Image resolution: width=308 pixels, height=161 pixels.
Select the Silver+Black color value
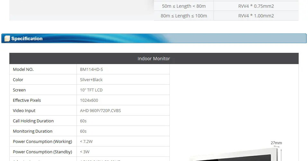pos(91,80)
